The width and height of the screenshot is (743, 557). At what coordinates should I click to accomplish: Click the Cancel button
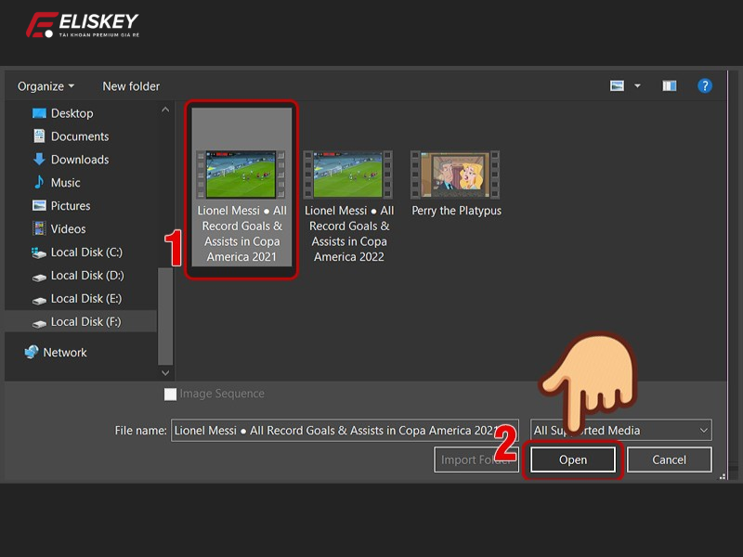coord(669,459)
